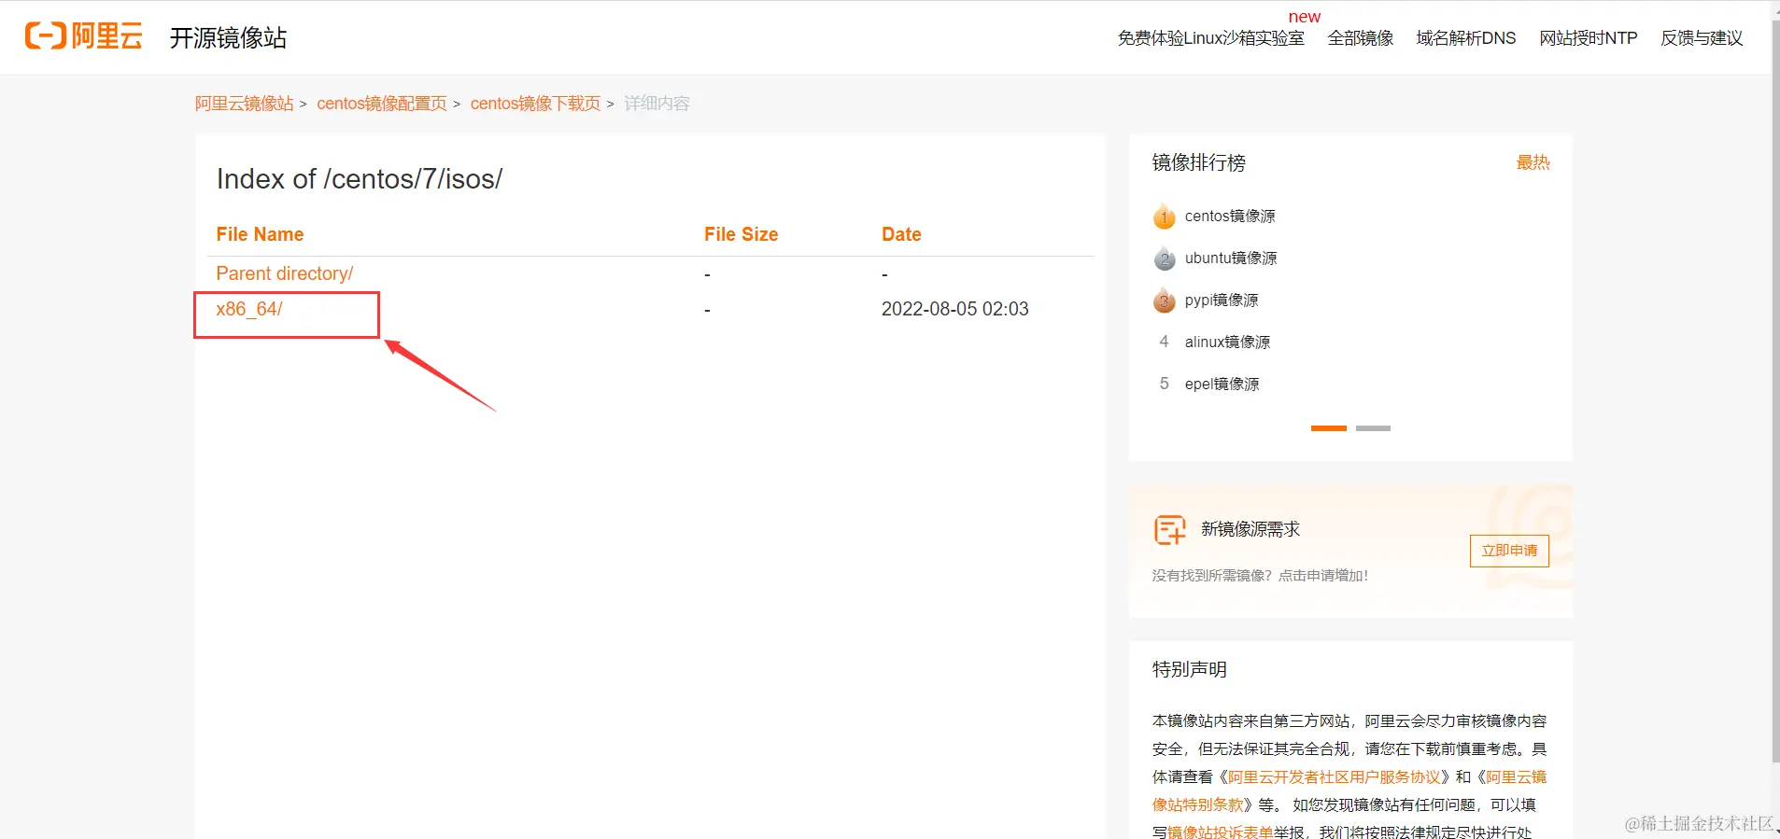Click the 开源镜像站 site title
1780x839 pixels.
228,37
